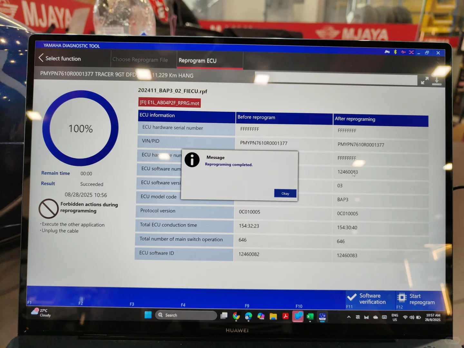Image resolution: width=464 pixels, height=348 pixels.
Task: Open the Windows Start menu
Action: point(148,315)
